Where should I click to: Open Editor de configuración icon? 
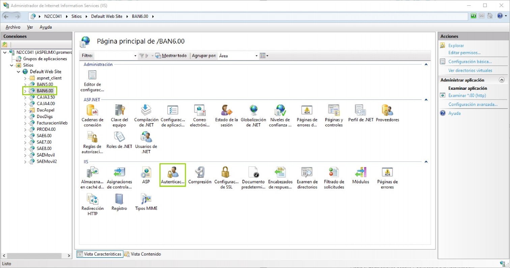point(92,81)
